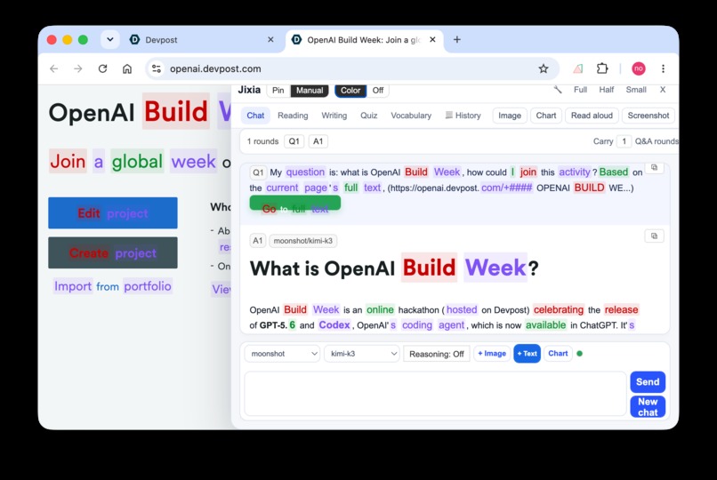
Task: Click the A1 badge on the answer
Action: pos(257,241)
